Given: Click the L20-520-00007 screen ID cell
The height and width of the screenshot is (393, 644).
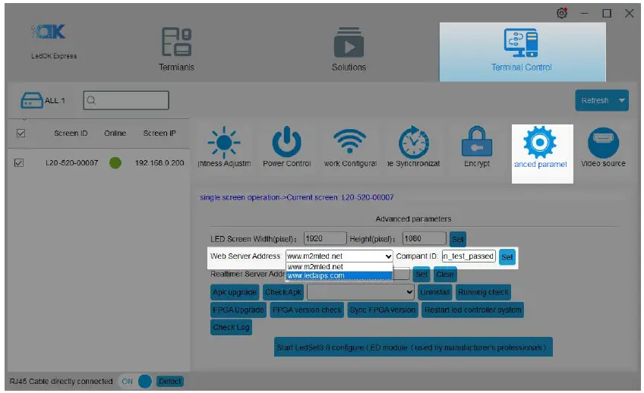Looking at the screenshot, I should coord(72,163).
